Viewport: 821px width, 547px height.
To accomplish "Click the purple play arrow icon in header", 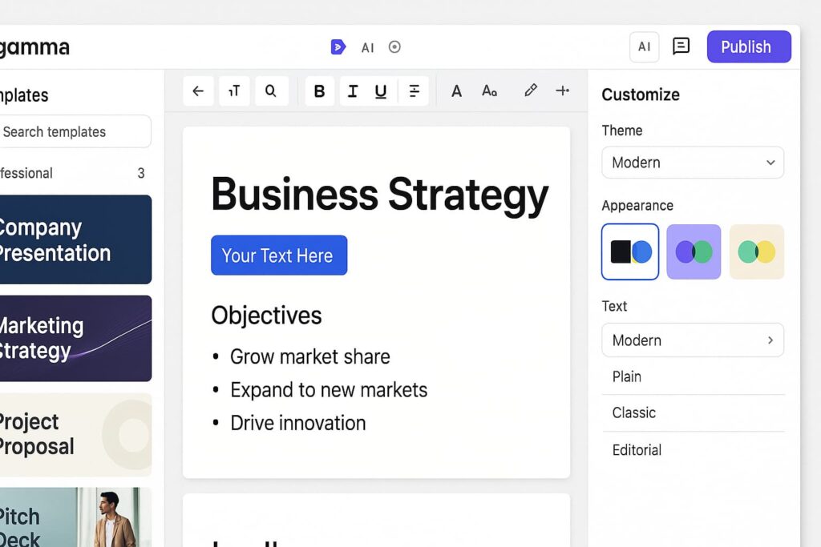I will click(x=338, y=47).
